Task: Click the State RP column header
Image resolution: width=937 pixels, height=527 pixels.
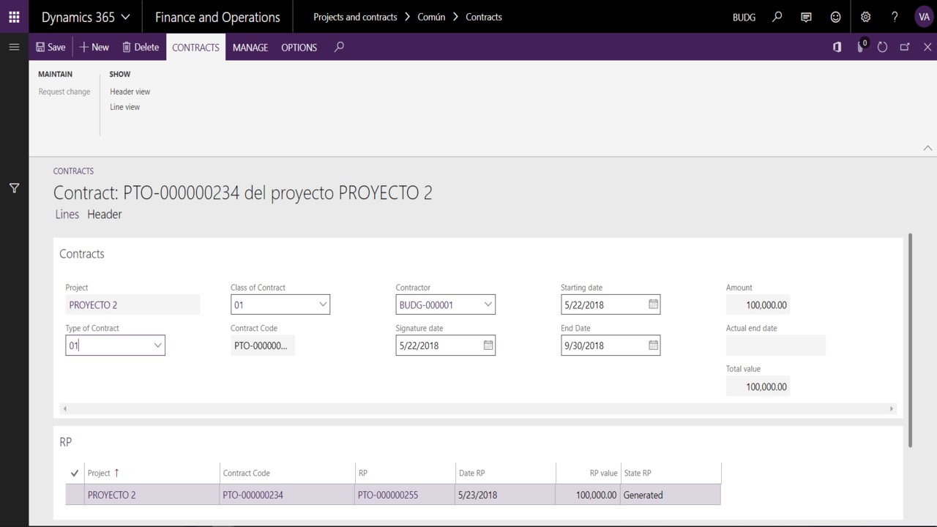Action: point(671,473)
